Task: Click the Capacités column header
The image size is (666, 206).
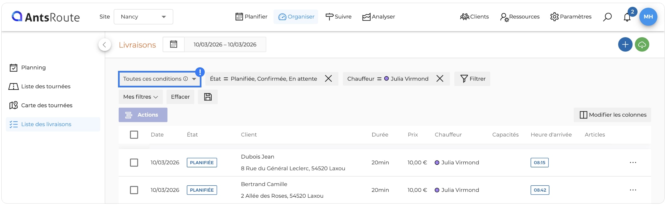Action: [x=505, y=135]
